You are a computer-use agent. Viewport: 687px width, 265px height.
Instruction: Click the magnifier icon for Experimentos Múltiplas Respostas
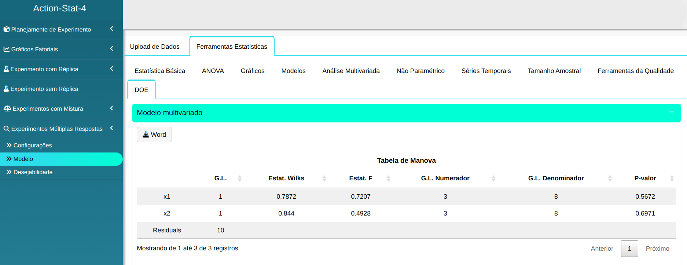[x=7, y=129]
